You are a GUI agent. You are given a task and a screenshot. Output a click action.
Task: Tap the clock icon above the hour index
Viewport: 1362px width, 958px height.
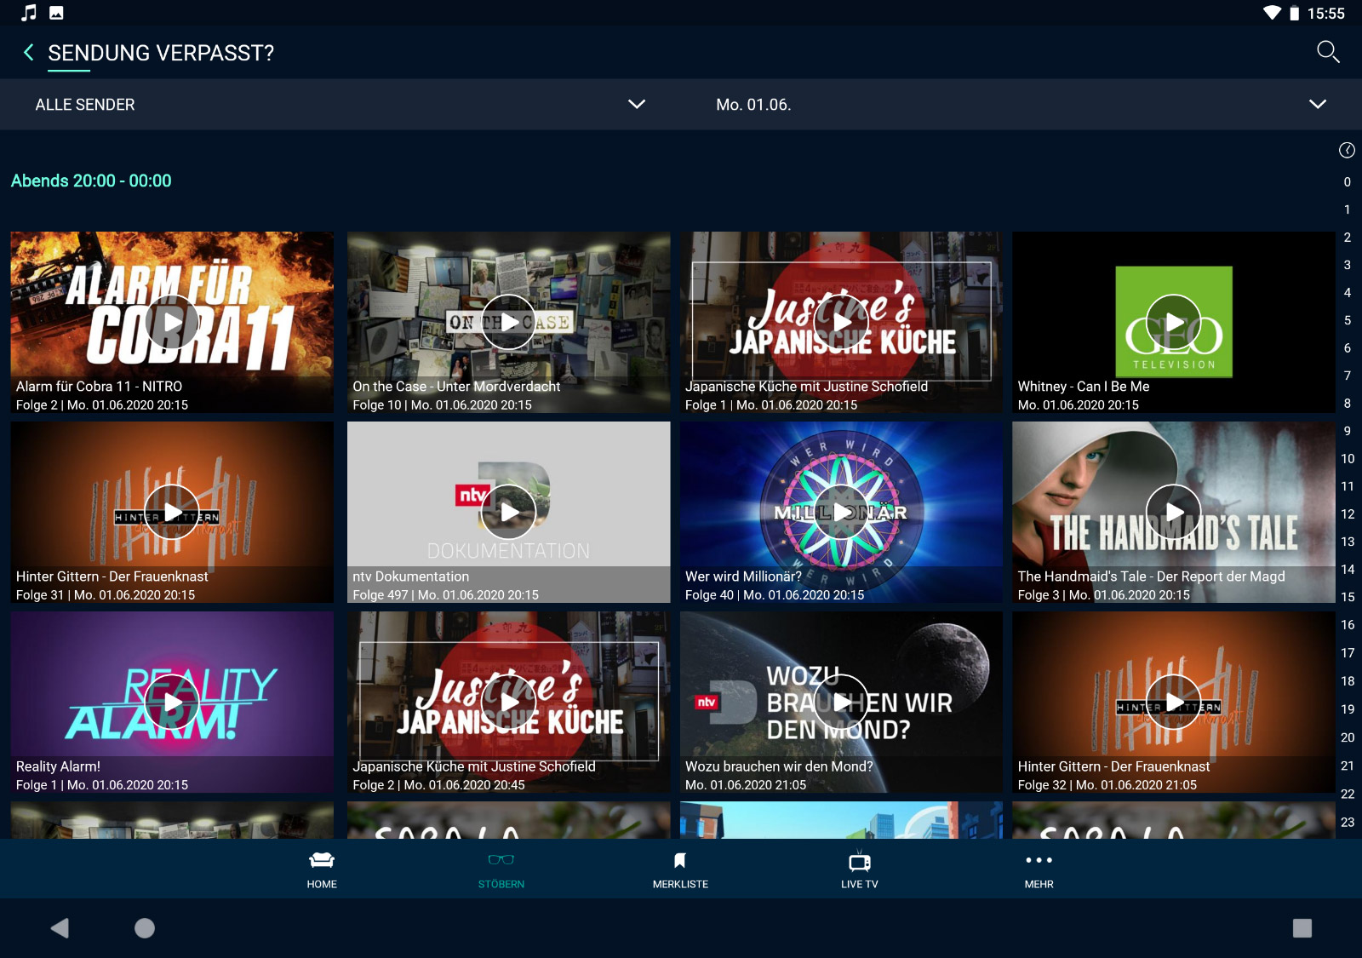click(1347, 151)
